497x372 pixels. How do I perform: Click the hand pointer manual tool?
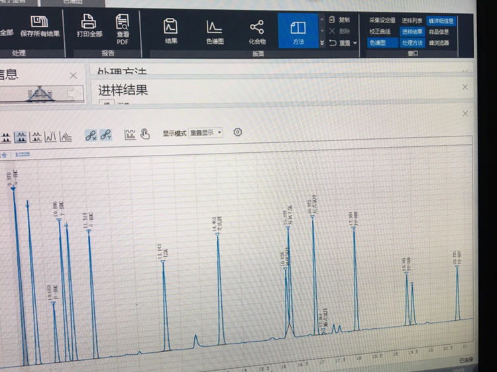(145, 134)
